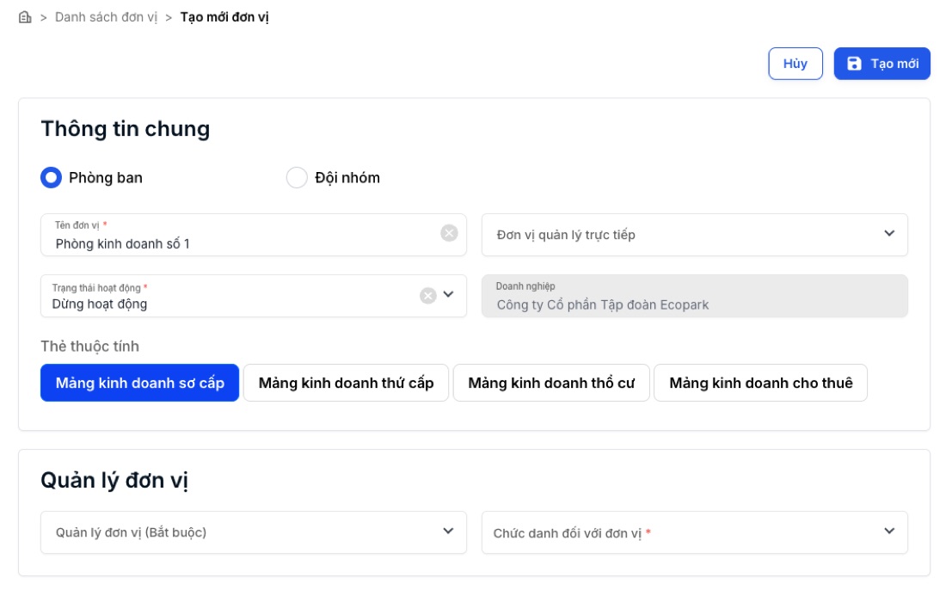
Task: Expand Trạng thái hoạt động dropdown arrow
Action: [448, 294]
